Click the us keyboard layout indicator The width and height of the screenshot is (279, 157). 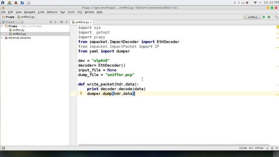tap(243, 3)
